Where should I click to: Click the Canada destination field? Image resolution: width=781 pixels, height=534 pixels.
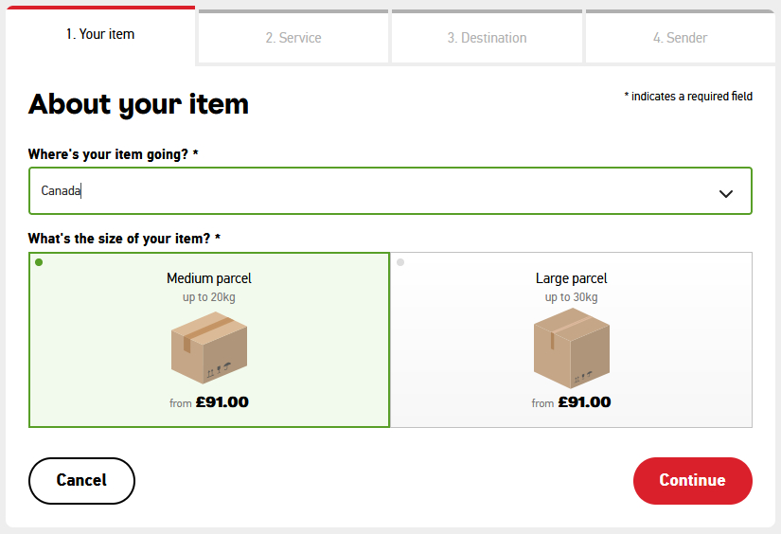tap(360, 191)
